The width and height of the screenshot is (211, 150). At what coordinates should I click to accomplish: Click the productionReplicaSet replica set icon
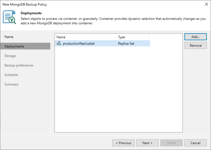59,43
